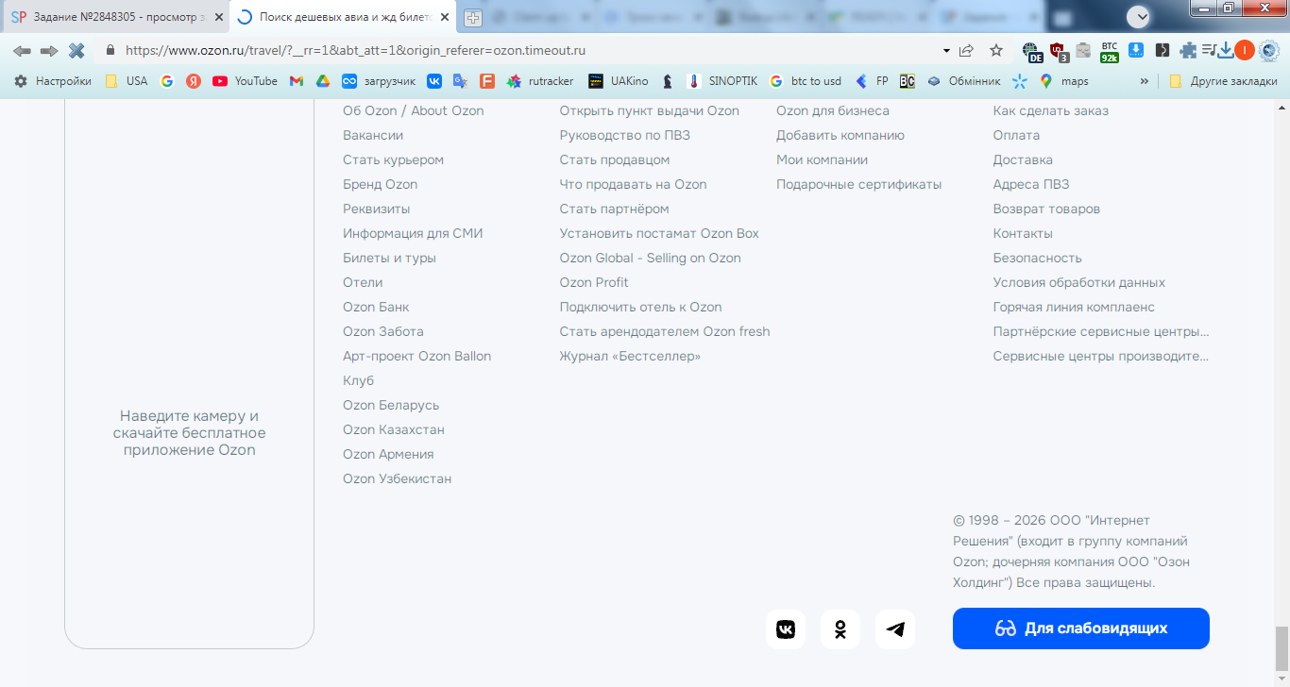Open a new tab with plus button
The height and width of the screenshot is (687, 1290).
(x=473, y=18)
